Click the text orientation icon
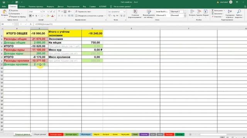 [x=69, y=11]
